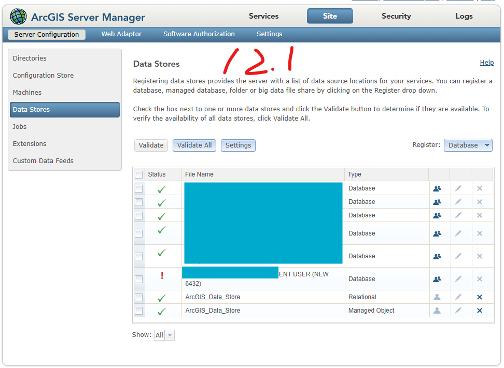The image size is (504, 368).
Task: Open Extensions in the left sidebar
Action: 30,144
